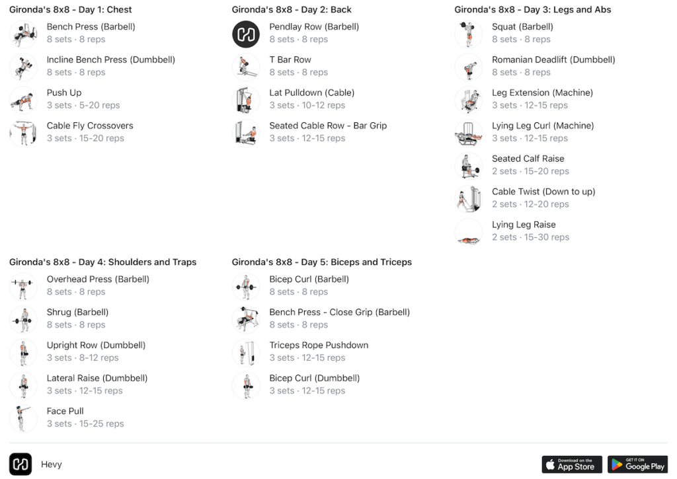Open the Google Play download button
Screen dimensions: 677x479
pyautogui.click(x=638, y=464)
